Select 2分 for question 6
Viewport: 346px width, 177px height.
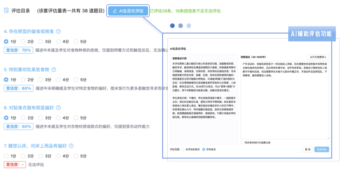(23, 118)
